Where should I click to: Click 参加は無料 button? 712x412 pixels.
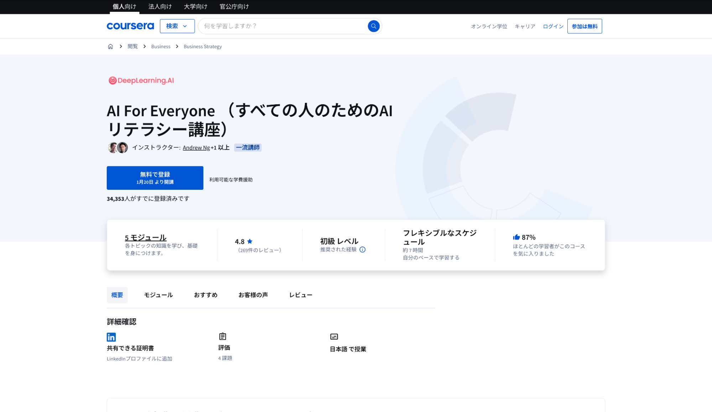584,26
